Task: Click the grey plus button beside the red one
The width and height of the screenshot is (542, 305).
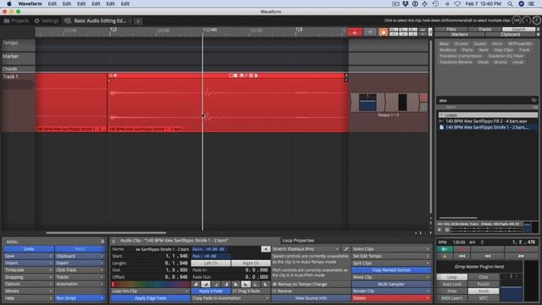Action: (369, 32)
